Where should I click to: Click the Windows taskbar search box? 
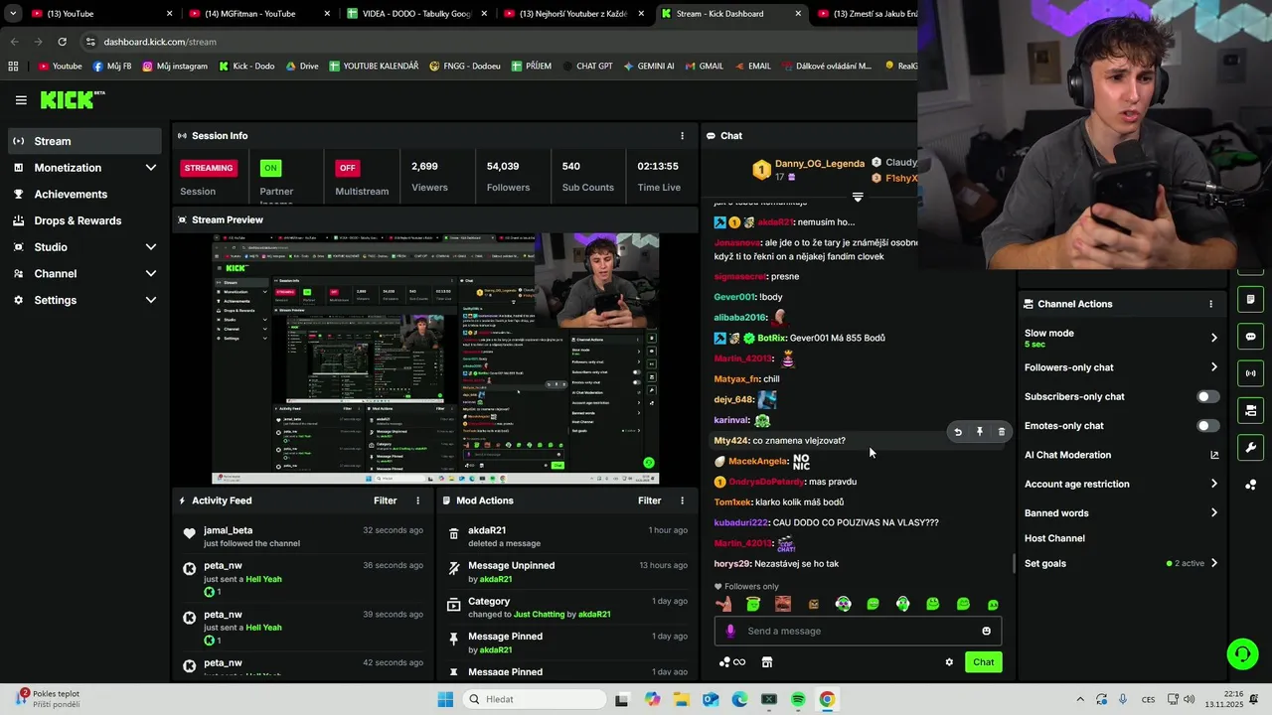tap(534, 699)
